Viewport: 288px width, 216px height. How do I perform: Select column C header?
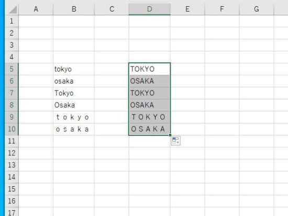click(112, 9)
